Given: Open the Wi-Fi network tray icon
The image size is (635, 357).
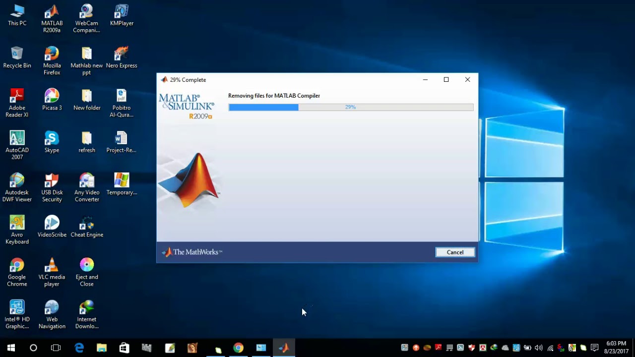Looking at the screenshot, I should tap(550, 348).
